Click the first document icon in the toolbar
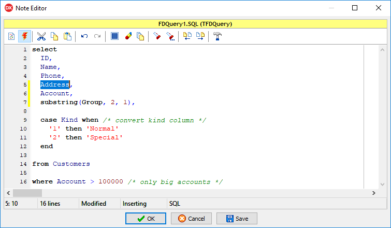This screenshot has height=228, width=391. 11,36
